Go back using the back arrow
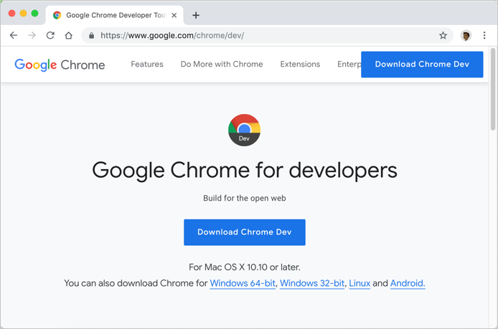The width and height of the screenshot is (498, 329). pos(14,35)
